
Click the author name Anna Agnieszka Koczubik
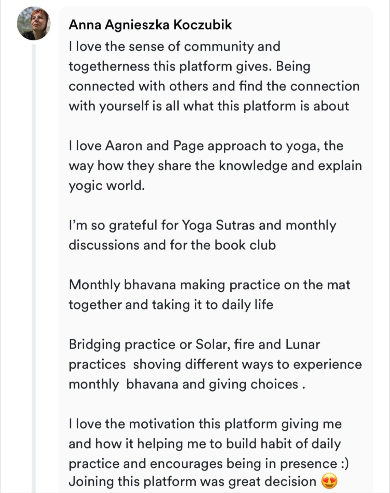click(x=150, y=25)
